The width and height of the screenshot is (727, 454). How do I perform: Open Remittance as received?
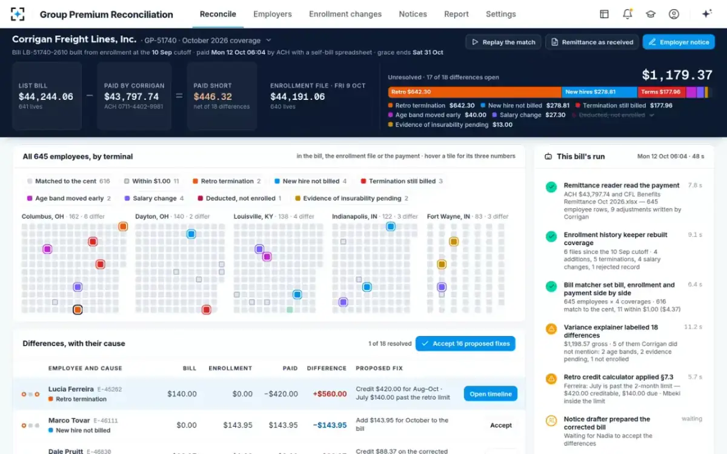coord(592,42)
